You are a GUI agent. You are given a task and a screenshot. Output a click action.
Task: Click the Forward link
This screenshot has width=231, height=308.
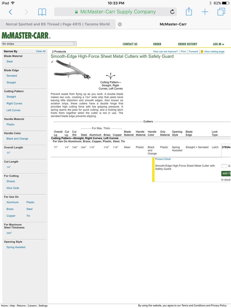coord(193,51)
